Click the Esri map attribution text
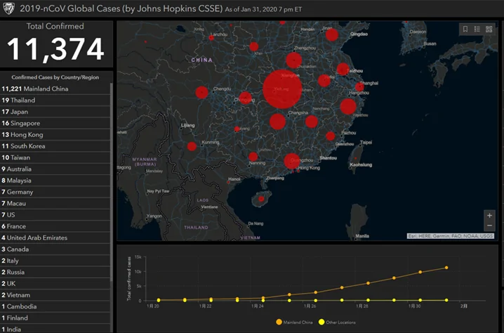 [450, 236]
